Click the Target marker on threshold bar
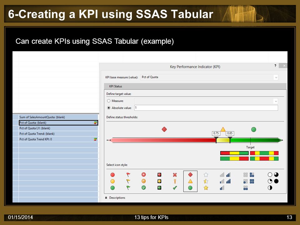 tap(250, 141)
